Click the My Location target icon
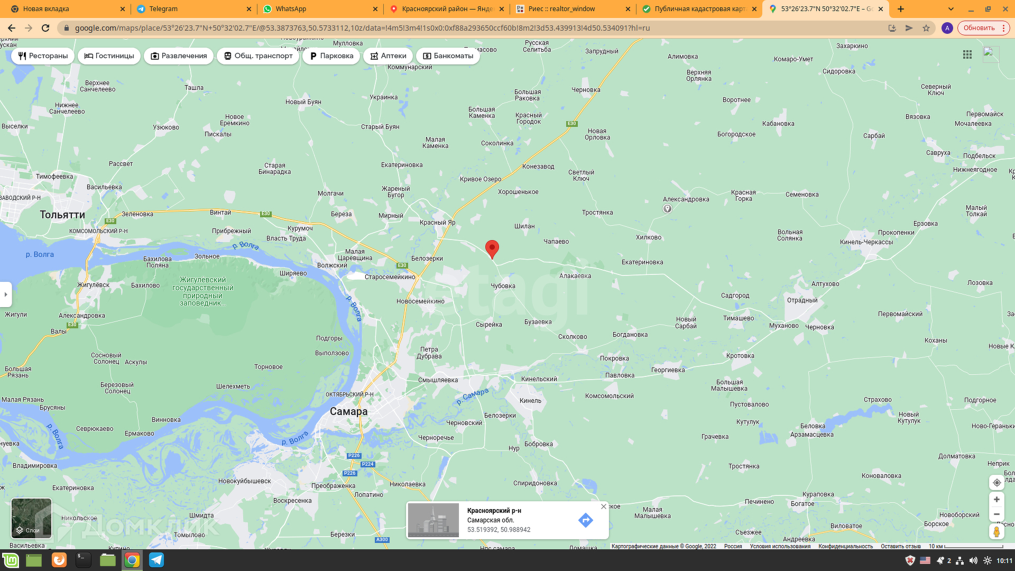This screenshot has width=1015, height=571. 996,483
